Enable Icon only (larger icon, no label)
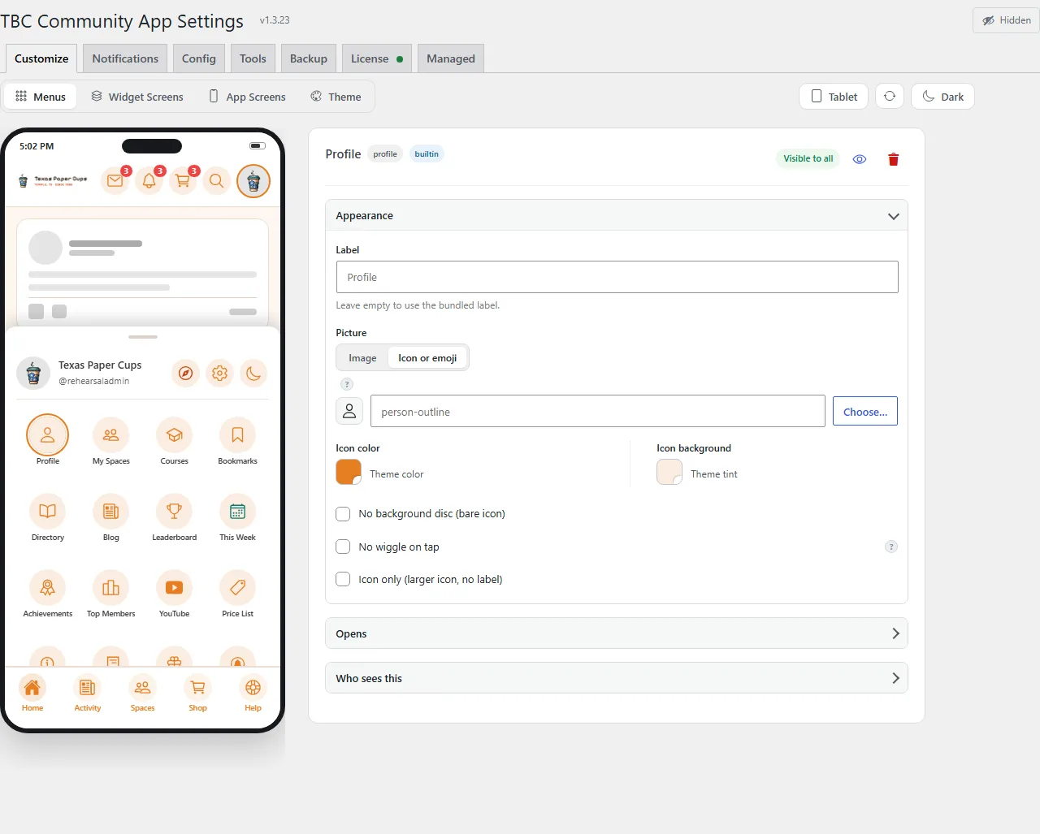The height and width of the screenshot is (834, 1040). pyautogui.click(x=343, y=579)
